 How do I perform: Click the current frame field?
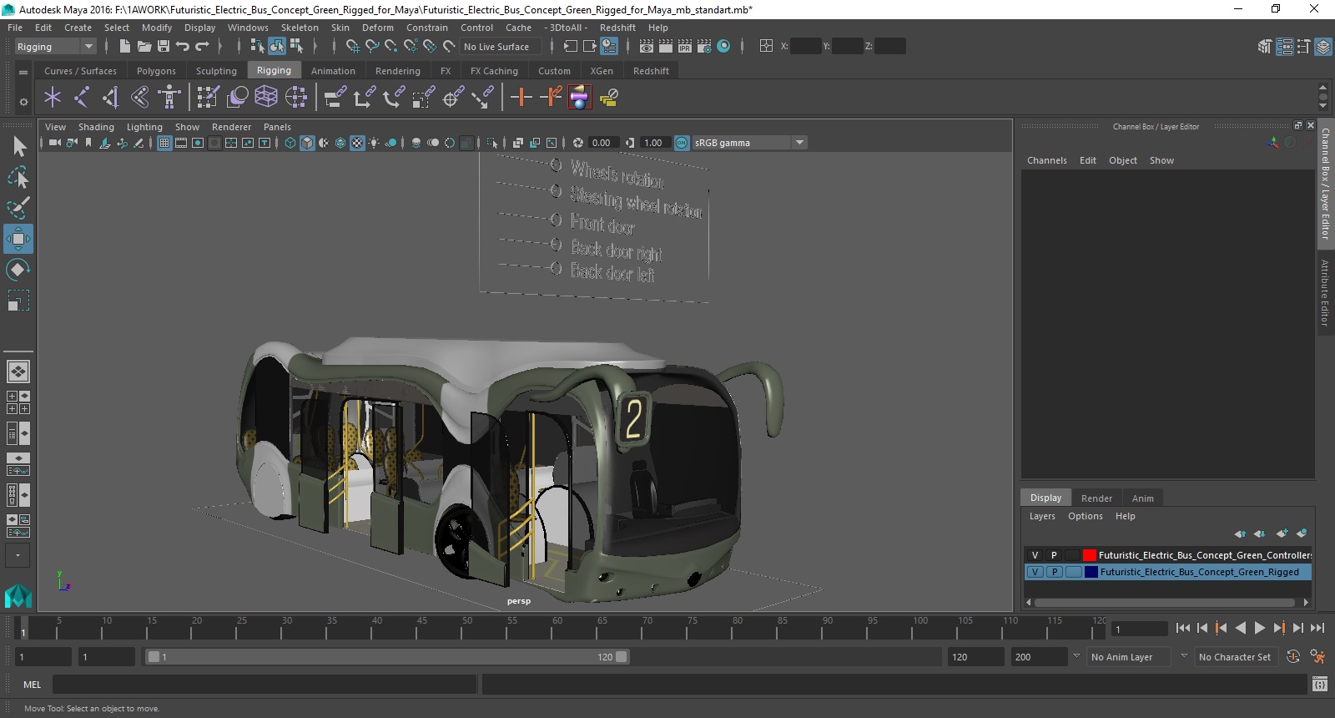point(1139,629)
